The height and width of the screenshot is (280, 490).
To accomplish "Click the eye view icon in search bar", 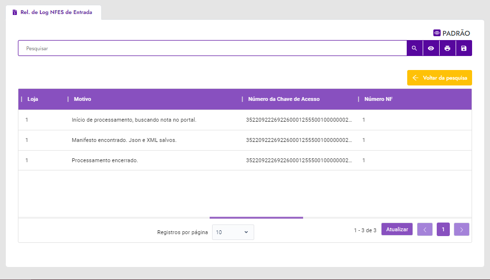I will [x=431, y=48].
